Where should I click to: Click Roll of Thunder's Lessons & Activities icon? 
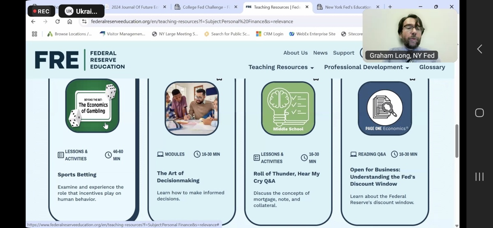pos(257,158)
